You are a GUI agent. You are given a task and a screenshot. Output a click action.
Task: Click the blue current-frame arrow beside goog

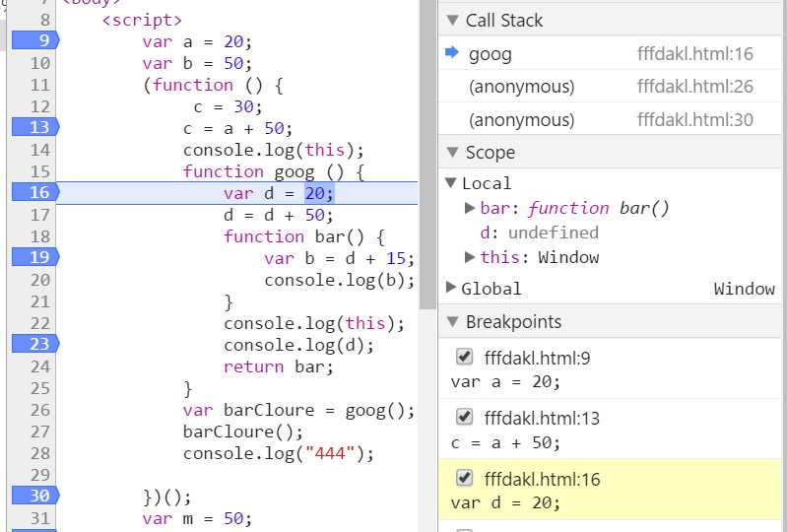click(x=452, y=53)
